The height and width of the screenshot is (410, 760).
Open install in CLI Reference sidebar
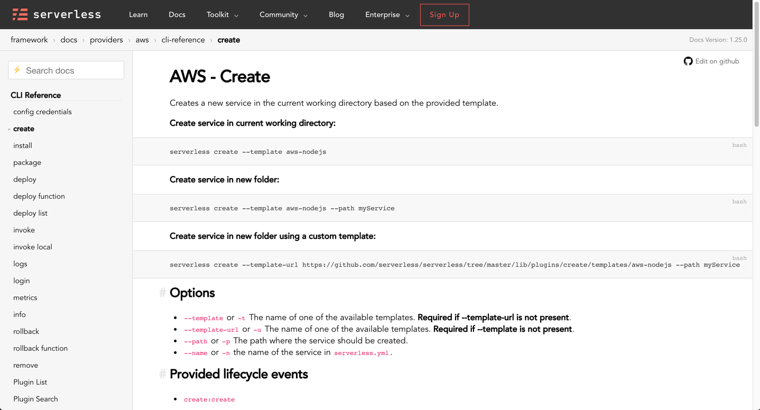click(x=23, y=146)
